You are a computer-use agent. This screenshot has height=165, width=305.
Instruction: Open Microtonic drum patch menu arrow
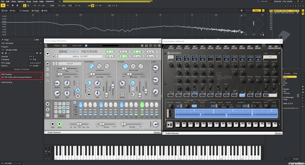(48, 64)
